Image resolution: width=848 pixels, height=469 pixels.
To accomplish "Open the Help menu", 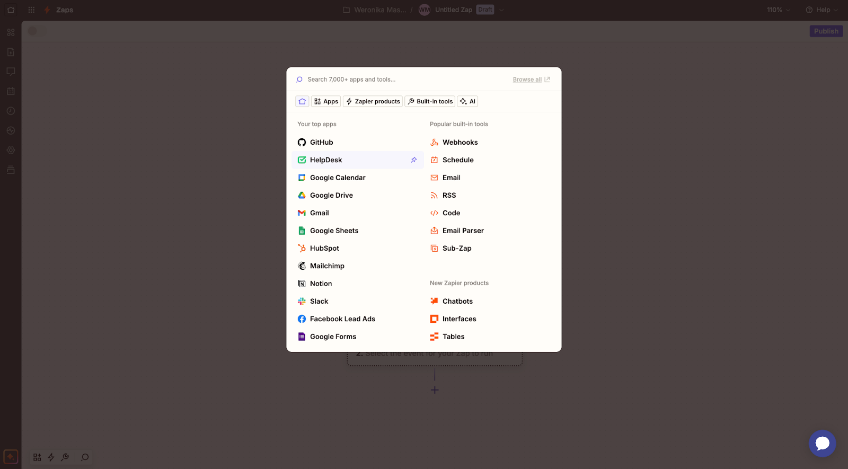I will [821, 10].
